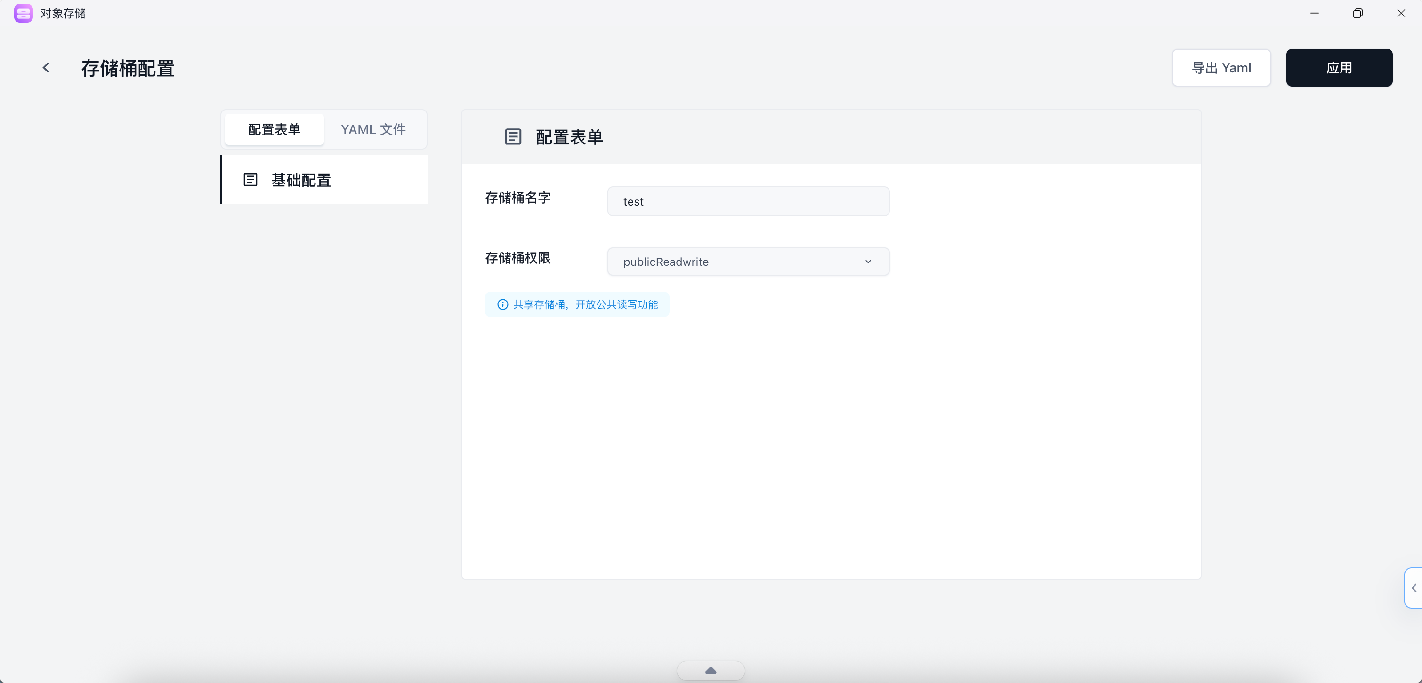
Task: Switch to the 配置表单 tab
Action: [x=274, y=129]
